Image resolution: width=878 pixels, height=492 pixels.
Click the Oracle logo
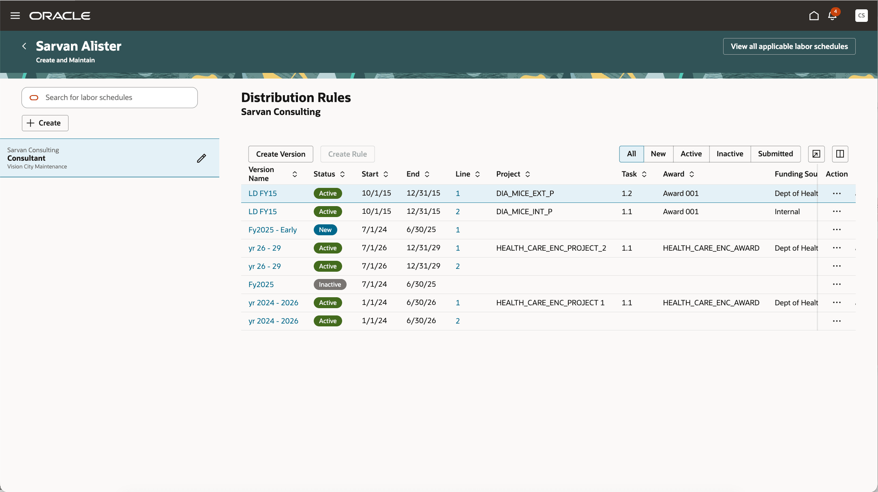pos(60,16)
